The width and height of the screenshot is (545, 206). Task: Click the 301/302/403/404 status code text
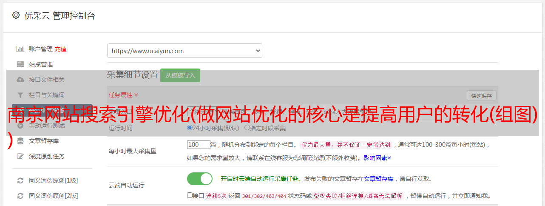264,196
